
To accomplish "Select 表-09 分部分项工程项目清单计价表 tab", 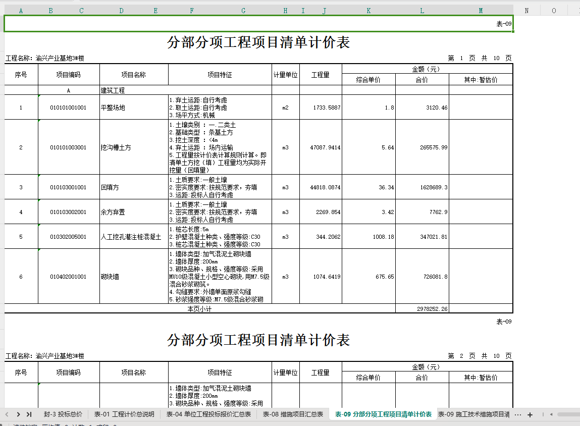I will (383, 414).
